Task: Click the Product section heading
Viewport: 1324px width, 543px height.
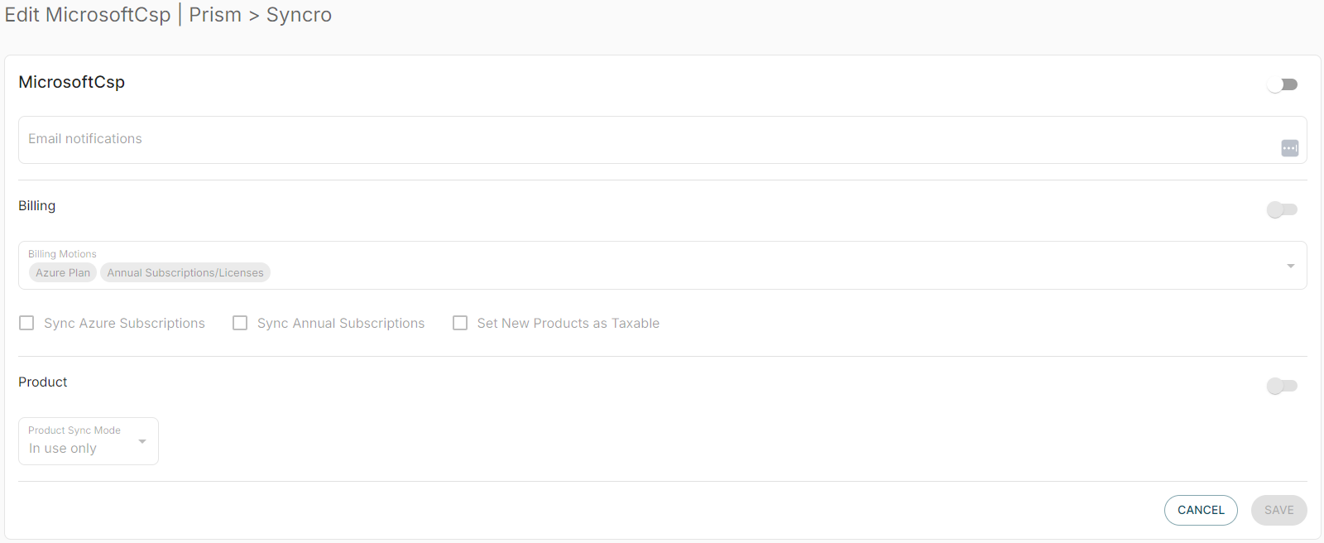Action: click(x=43, y=382)
